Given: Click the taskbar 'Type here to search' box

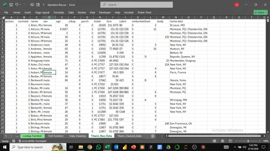Looking at the screenshot, I should click(38, 147).
